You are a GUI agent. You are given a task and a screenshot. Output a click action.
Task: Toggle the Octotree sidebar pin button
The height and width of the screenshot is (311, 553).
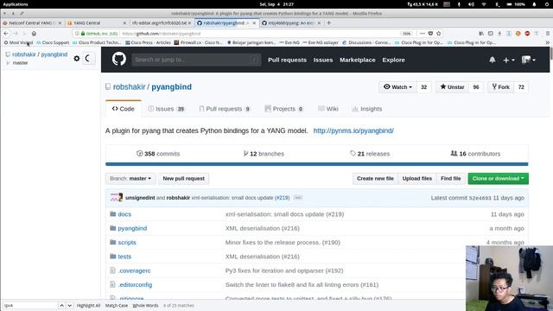pos(88,59)
